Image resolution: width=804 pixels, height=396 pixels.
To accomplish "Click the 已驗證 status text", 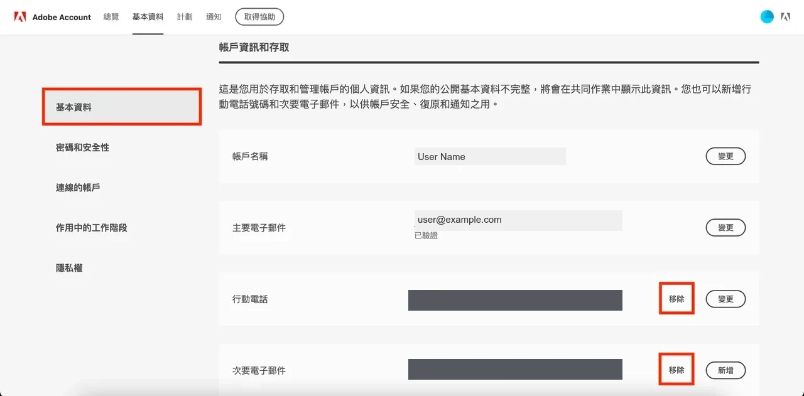I will coord(426,235).
